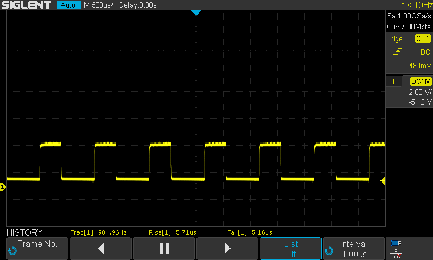Click the DC1M coupling badge
Viewport: 433px width, 260px height.
(421, 81)
